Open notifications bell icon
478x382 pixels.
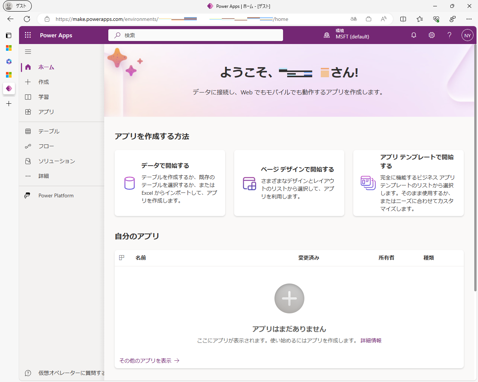(414, 35)
